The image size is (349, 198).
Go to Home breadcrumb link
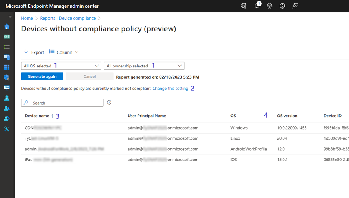pos(27,19)
